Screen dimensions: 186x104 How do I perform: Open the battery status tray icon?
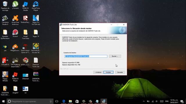click(148, 101)
